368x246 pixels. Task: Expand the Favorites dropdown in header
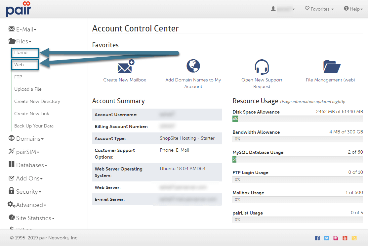(x=319, y=9)
